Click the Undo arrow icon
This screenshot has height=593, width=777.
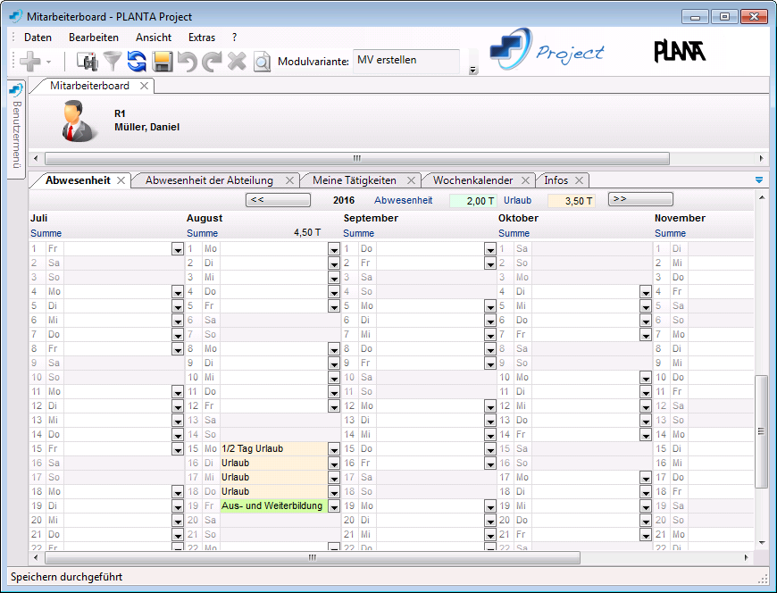click(188, 62)
